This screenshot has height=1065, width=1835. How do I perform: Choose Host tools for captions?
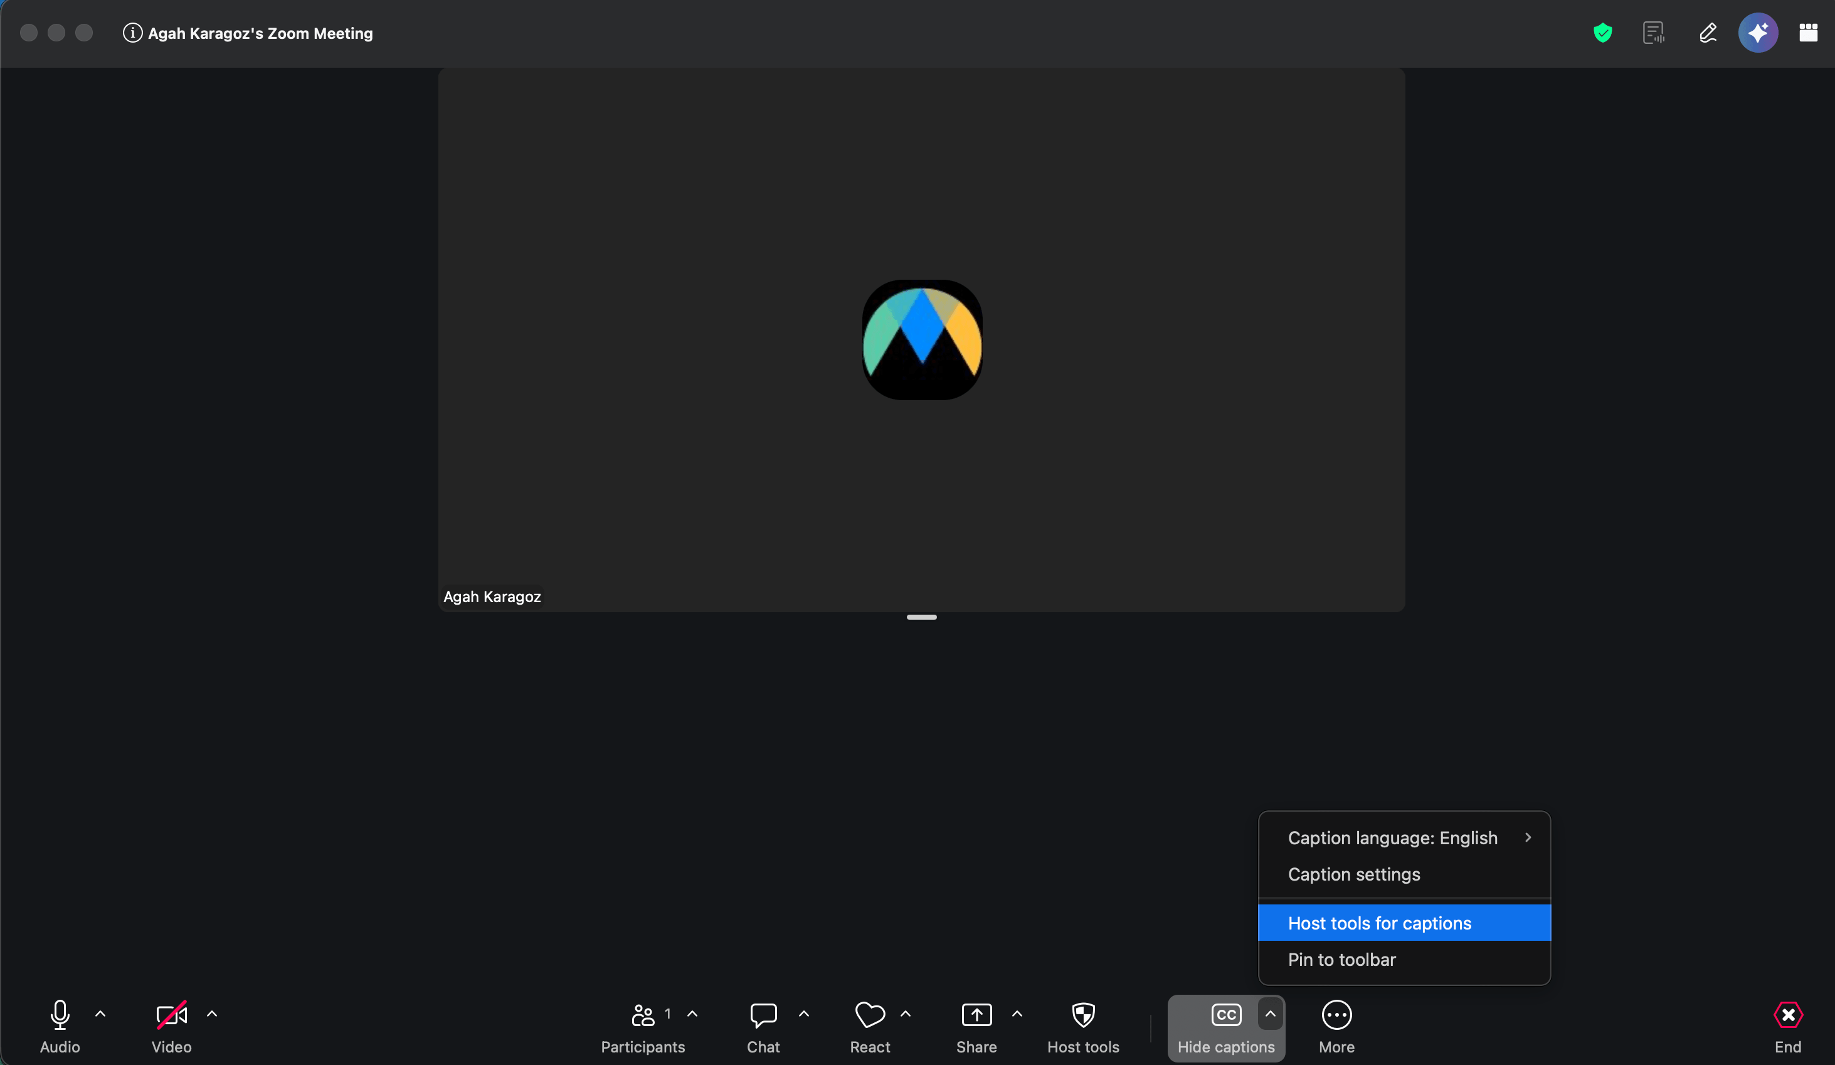pyautogui.click(x=1405, y=923)
